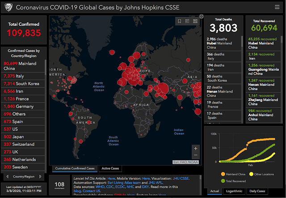The width and height of the screenshot is (286, 198).
Task: Select Germany row with 1,040 cases
Action: tap(23, 106)
